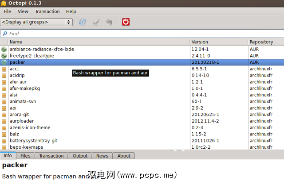284x185 pixels.
Task: Click version 12.04-1 cell
Action: point(200,49)
